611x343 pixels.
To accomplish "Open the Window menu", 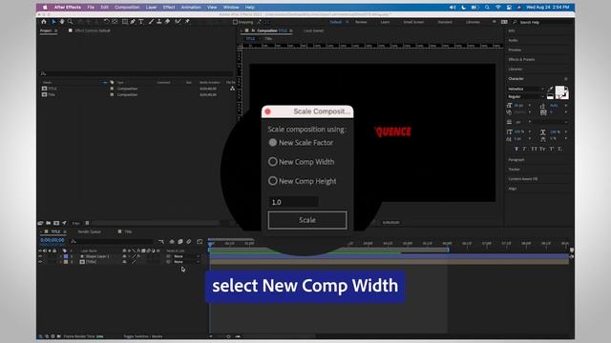I will [x=231, y=8].
